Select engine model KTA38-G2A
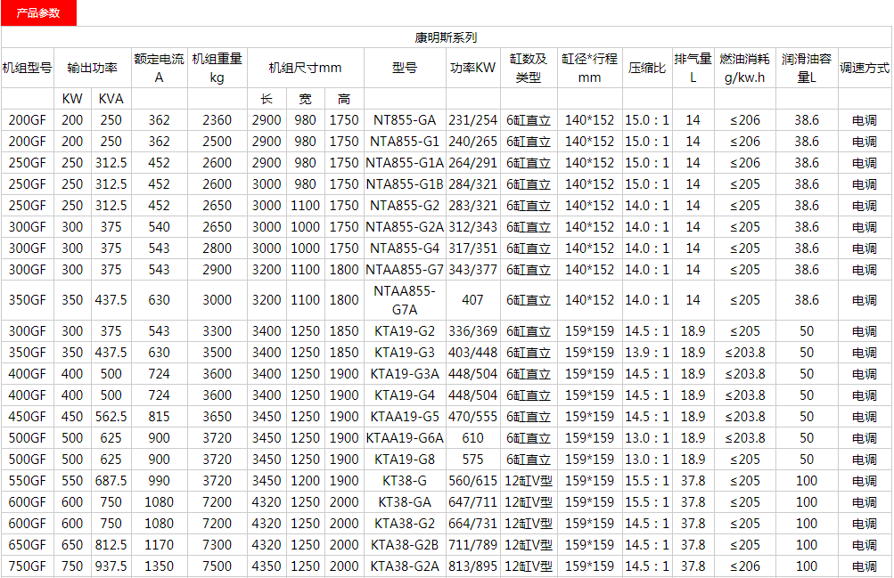The image size is (894, 578). coord(405,566)
